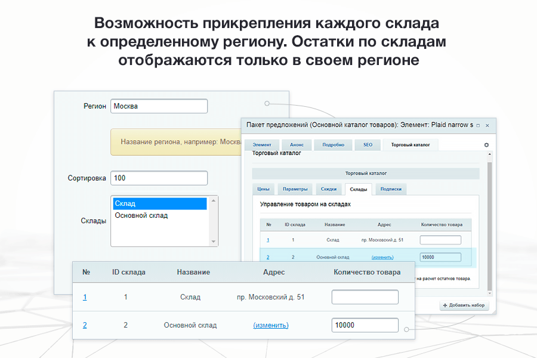Open the Цены sub-tab
Viewport: 537px width, 358px height.
click(263, 189)
